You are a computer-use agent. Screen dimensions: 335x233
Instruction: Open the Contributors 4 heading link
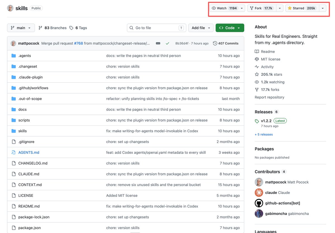click(270, 172)
